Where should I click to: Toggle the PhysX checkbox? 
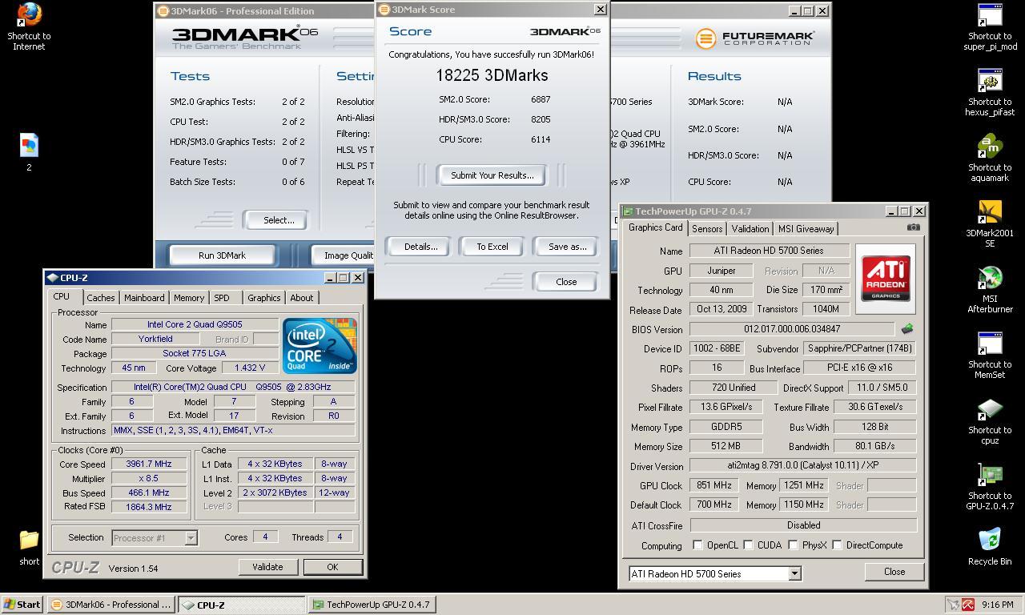click(793, 545)
